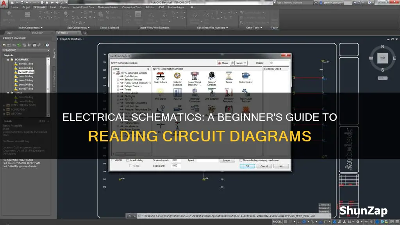The width and height of the screenshot is (400, 225).
Task: Click Save in the quick access toolbar
Action: coord(22,3)
